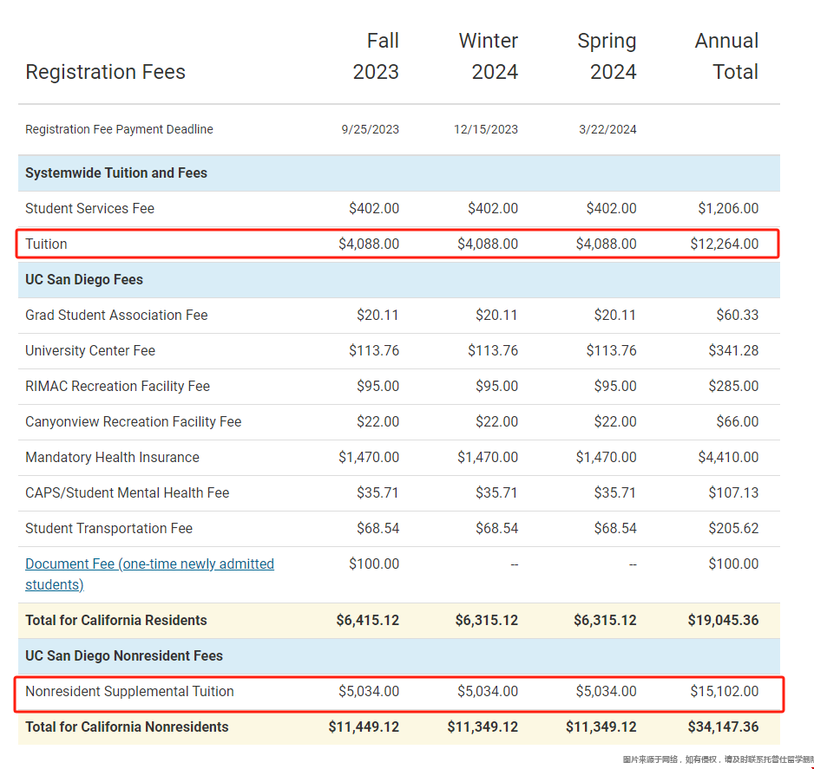Select the Winter 2024 Student Services Fee $402.00
Viewport: 814px width, 769px height.
tap(493, 208)
